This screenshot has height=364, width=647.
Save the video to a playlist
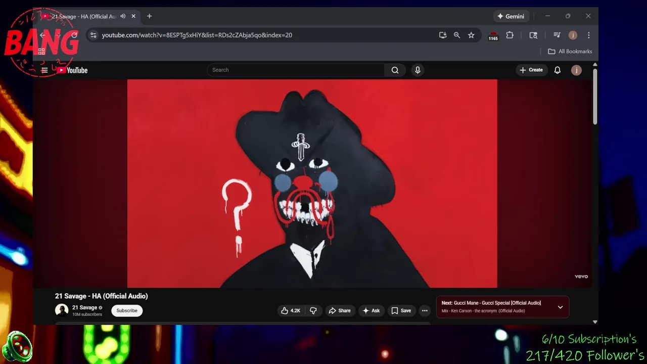coord(401,310)
